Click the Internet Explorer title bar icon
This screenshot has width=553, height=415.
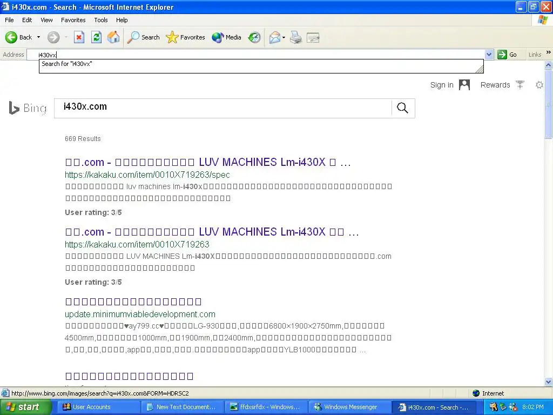5,6
